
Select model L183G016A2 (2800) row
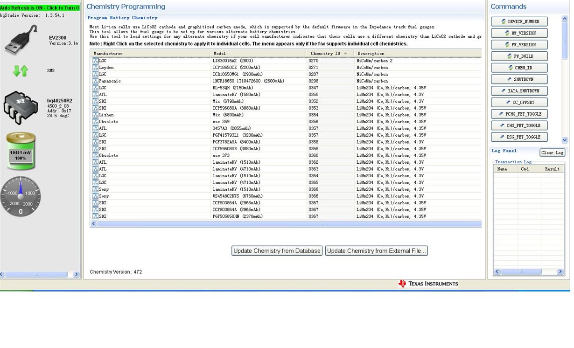point(286,61)
